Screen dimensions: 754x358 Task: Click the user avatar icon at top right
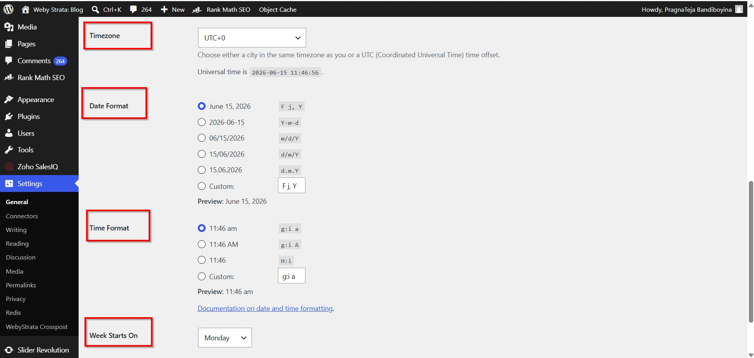pos(739,9)
